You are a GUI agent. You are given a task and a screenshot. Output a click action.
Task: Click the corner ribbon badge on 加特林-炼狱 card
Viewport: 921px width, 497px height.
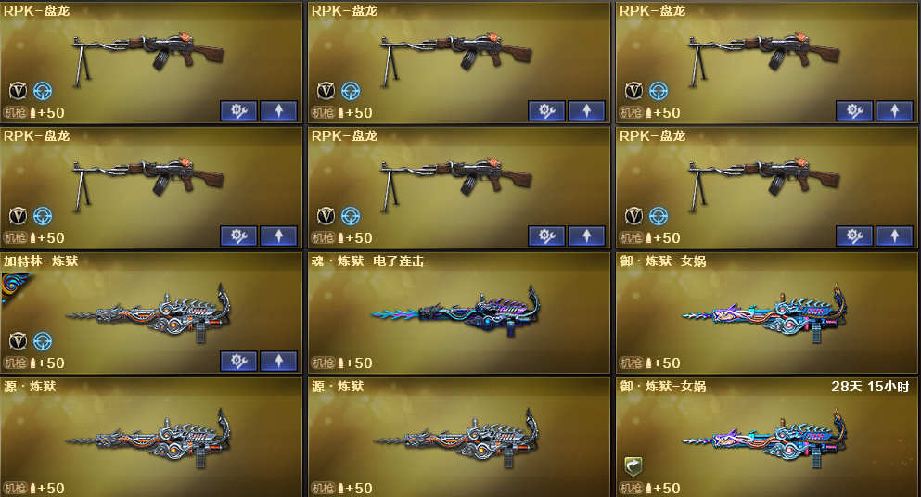tap(14, 287)
